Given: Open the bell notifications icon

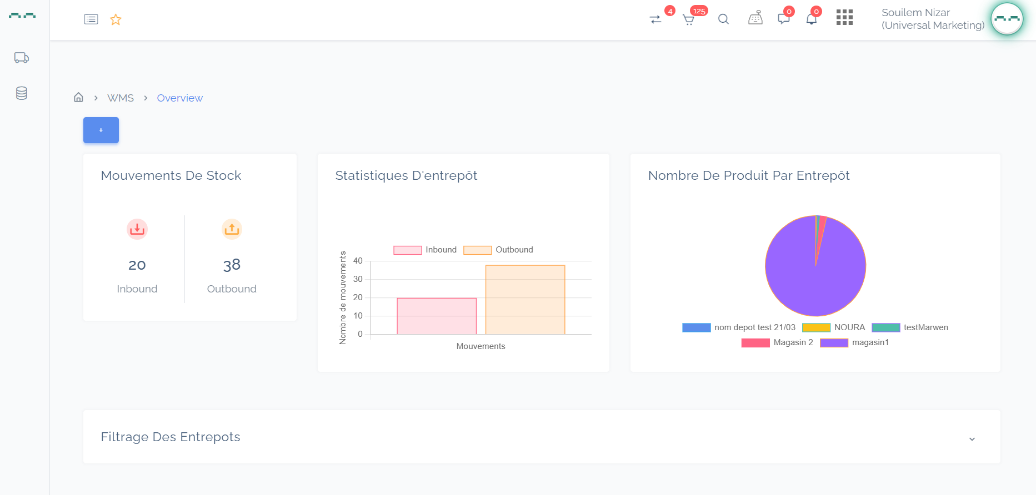Looking at the screenshot, I should click(812, 19).
